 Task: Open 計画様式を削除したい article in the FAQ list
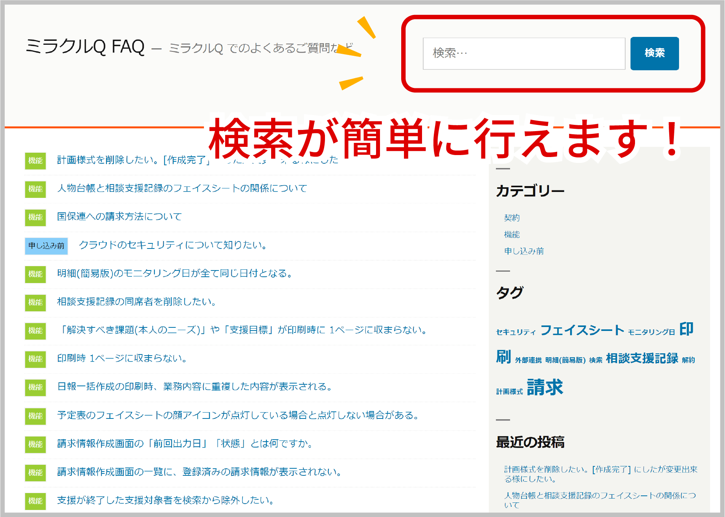point(198,160)
